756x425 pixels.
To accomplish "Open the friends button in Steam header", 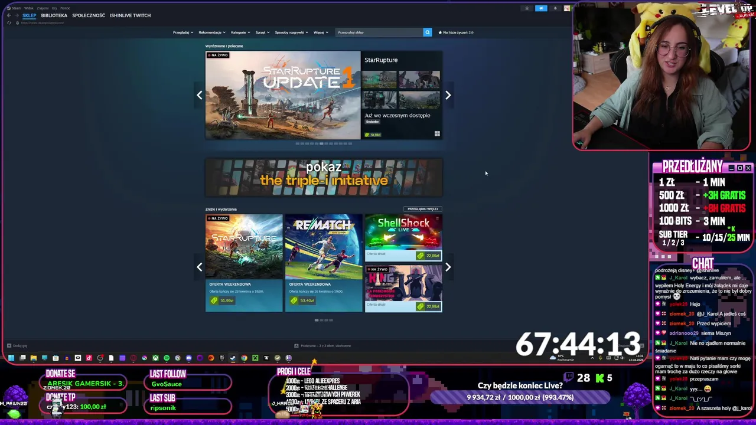I will [x=527, y=8].
